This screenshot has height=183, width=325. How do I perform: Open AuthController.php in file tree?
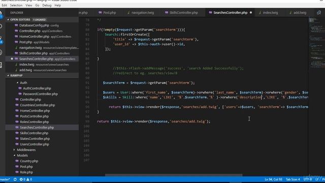[42, 88]
